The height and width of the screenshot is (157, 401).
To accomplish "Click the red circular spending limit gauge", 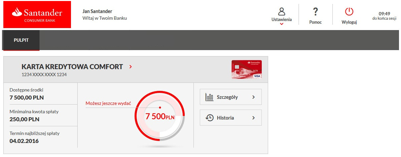I will tap(160, 116).
